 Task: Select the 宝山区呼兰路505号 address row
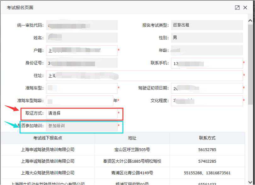coord(132,150)
